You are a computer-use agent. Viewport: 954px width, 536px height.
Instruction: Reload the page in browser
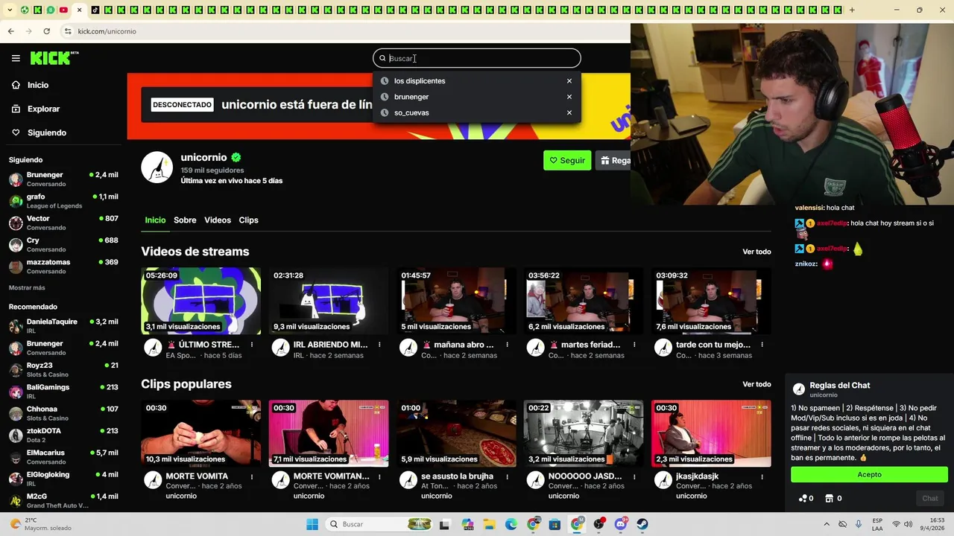coord(46,31)
